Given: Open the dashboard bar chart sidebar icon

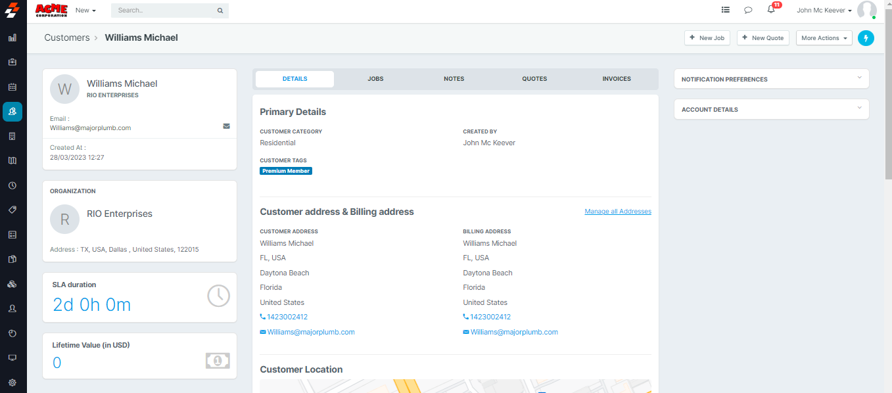Looking at the screenshot, I should pyautogui.click(x=12, y=37).
